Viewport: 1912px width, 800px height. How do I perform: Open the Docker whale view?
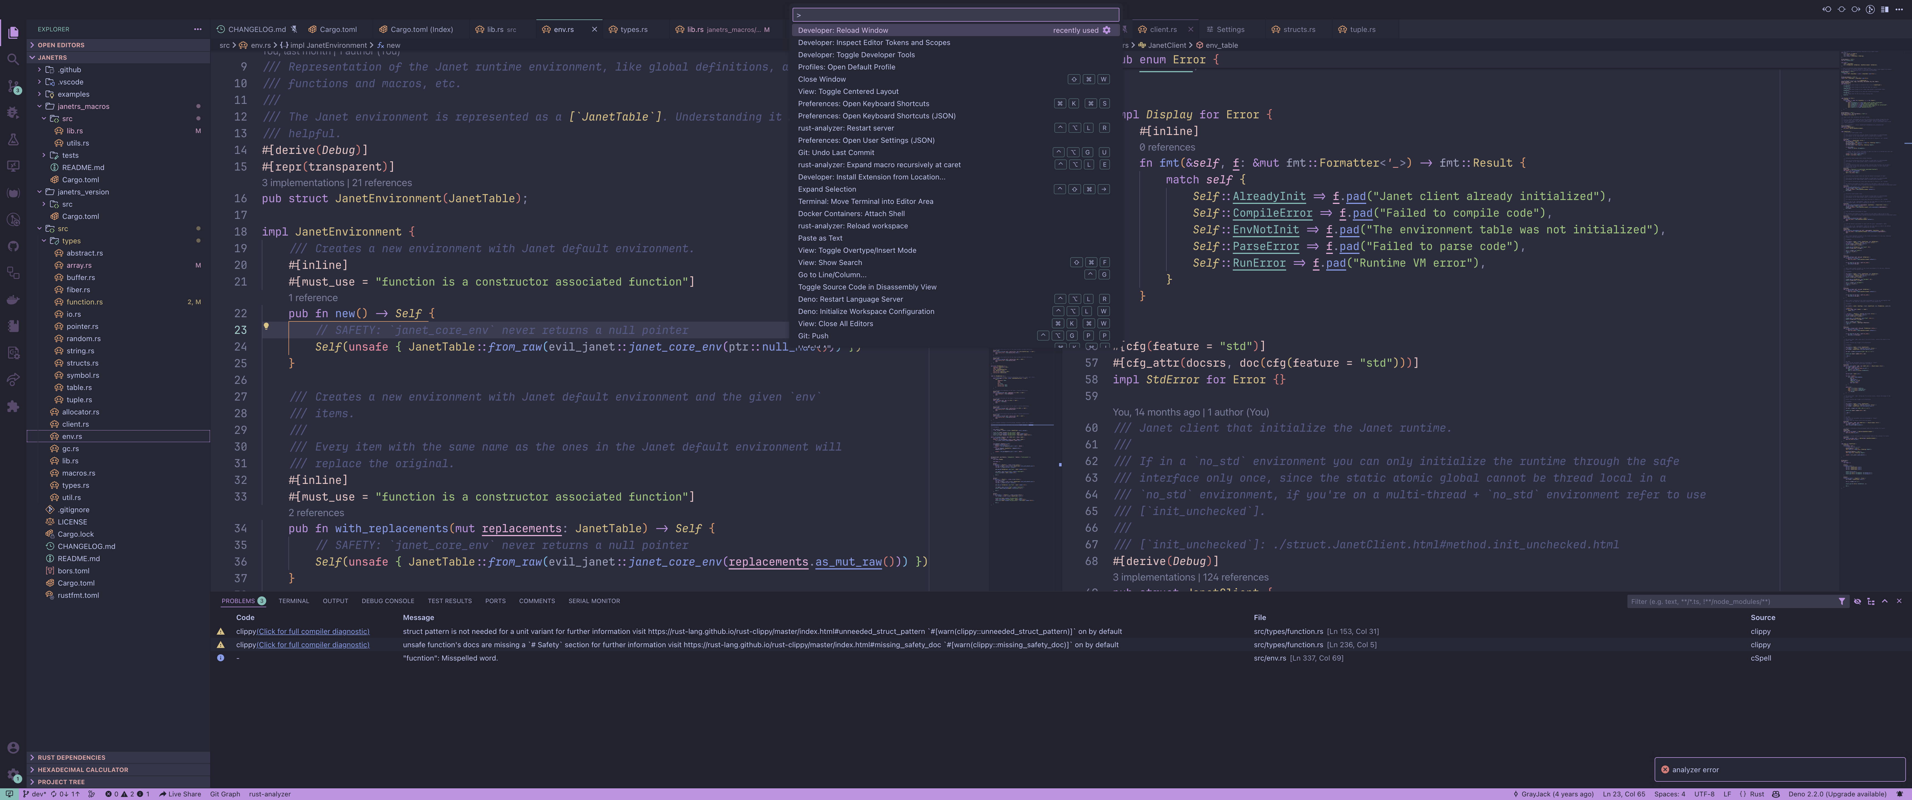[x=13, y=300]
